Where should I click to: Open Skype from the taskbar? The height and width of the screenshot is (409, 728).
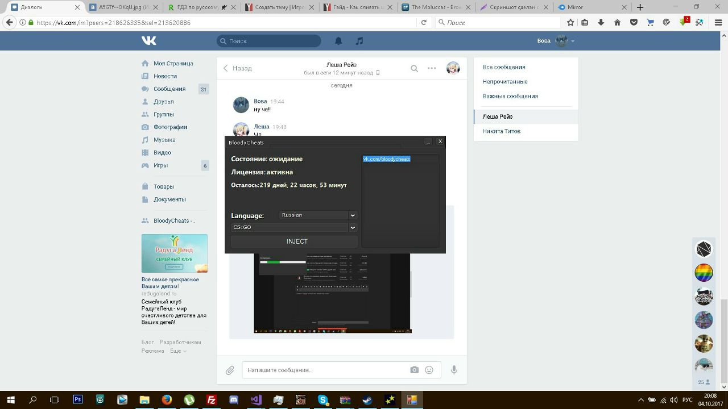322,399
